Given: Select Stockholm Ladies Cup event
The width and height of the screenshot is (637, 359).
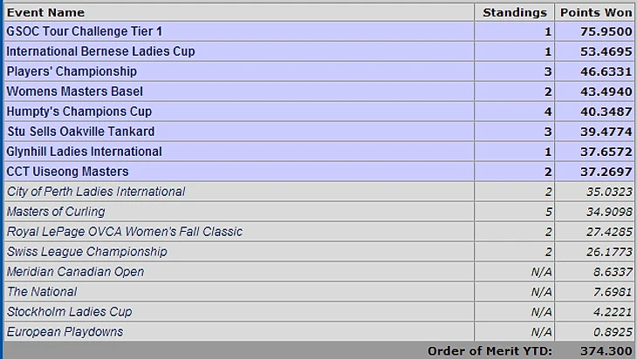Looking at the screenshot, I should coord(70,312).
